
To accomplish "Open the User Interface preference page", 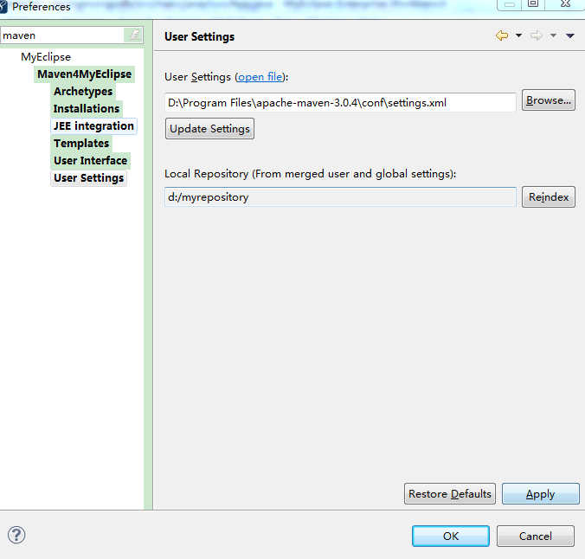I will 90,160.
